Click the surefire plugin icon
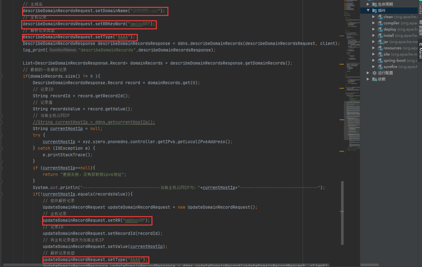422x267 pixels. [x=380, y=67]
